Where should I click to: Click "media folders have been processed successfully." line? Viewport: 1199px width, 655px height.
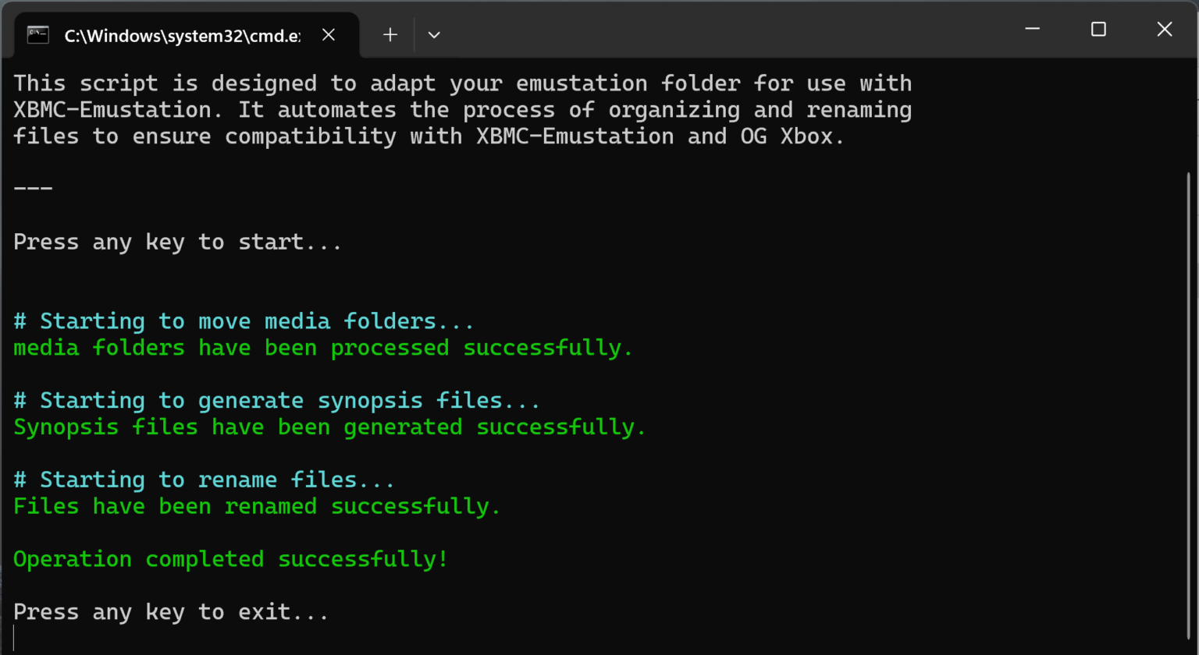[x=322, y=348]
